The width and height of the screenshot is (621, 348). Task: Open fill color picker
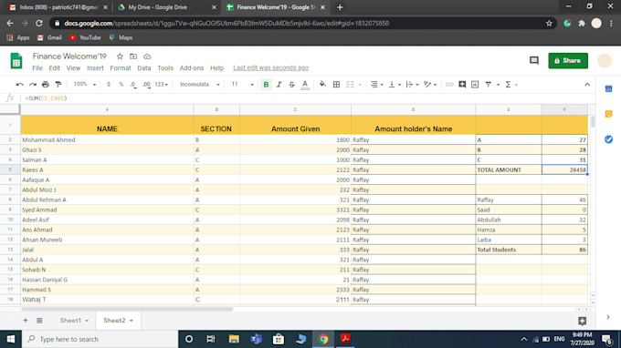tap(322, 85)
